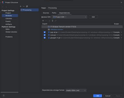Click the gluegen-rt.jar library icon
The height and width of the screenshot is (98, 124).
coord(49,38)
